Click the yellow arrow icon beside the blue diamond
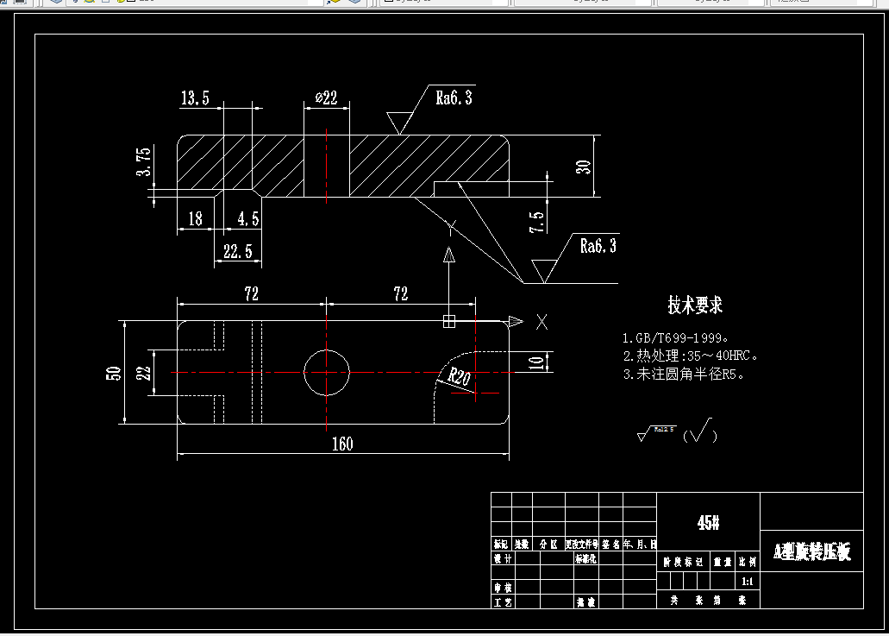Viewport: 889px width, 636px height. click(x=332, y=3)
